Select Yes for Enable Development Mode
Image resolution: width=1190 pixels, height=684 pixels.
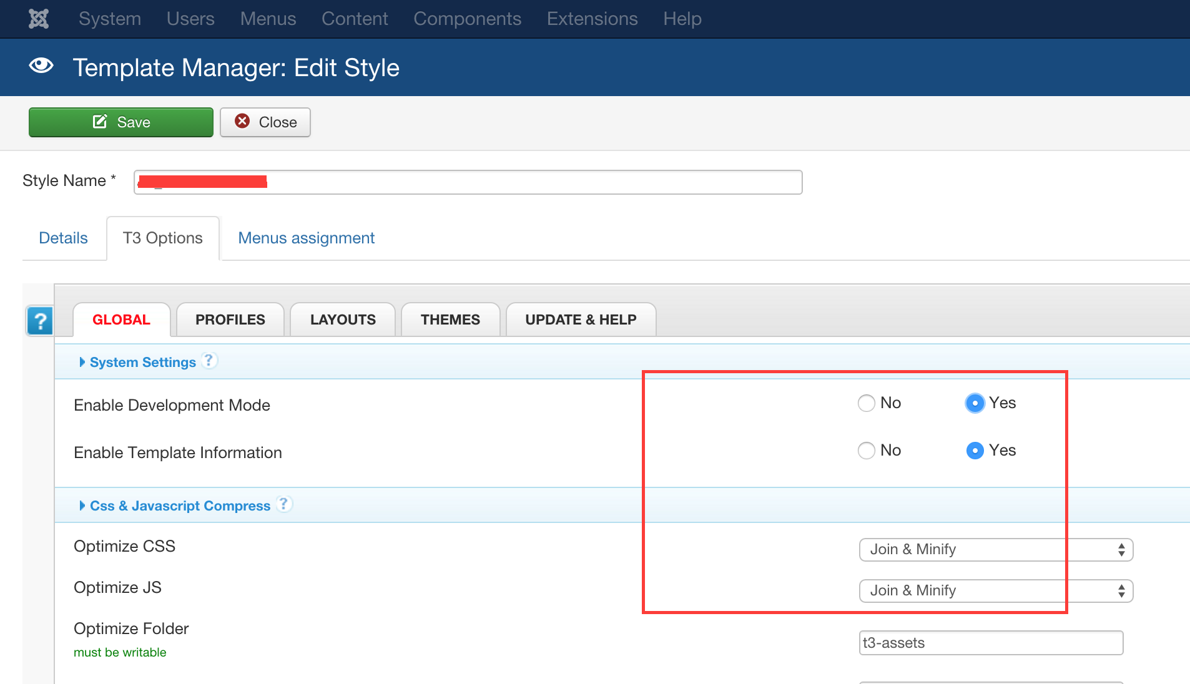tap(975, 403)
